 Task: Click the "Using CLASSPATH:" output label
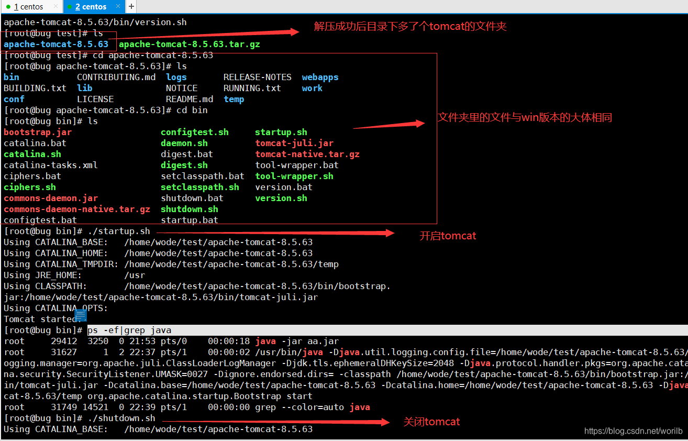click(46, 286)
